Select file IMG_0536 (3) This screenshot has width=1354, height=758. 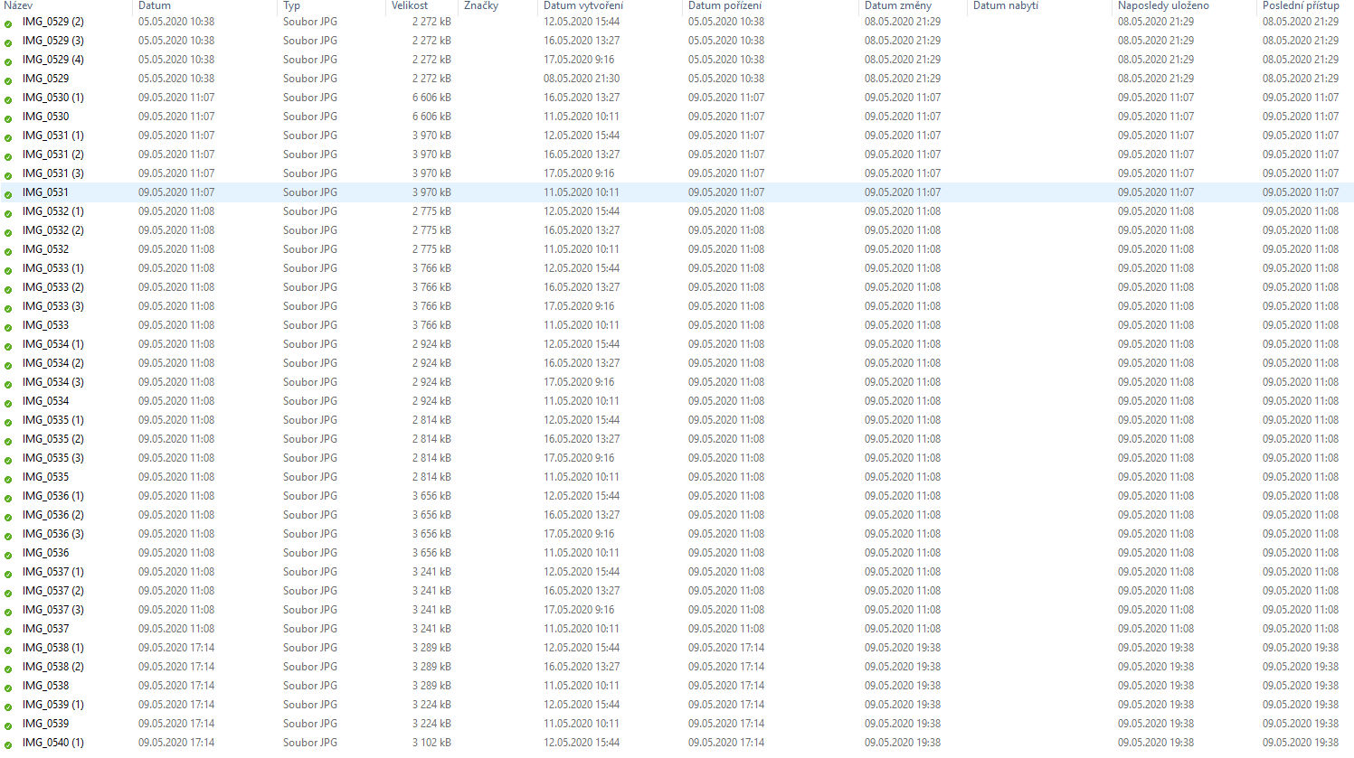[52, 534]
